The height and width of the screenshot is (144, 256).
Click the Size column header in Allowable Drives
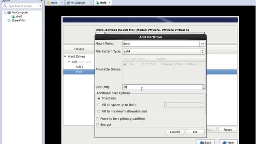click(141, 59)
